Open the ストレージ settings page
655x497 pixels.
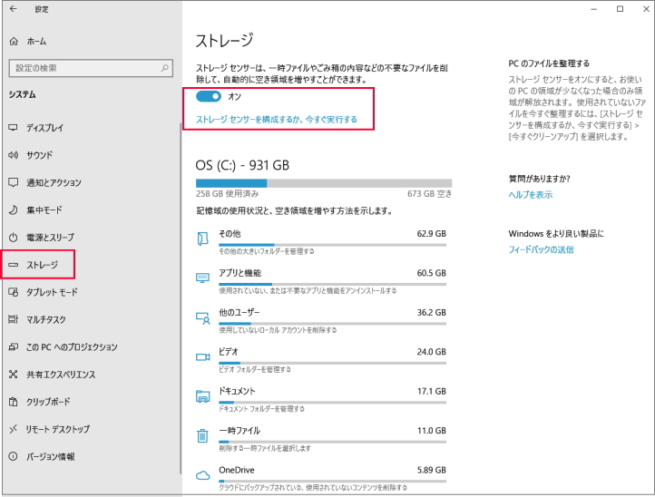[42, 265]
